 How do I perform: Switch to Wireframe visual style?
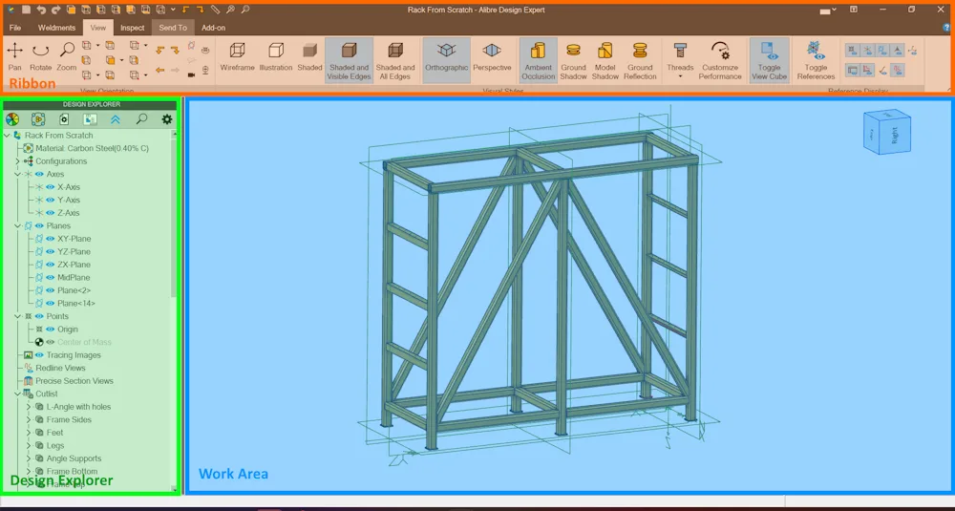point(237,56)
